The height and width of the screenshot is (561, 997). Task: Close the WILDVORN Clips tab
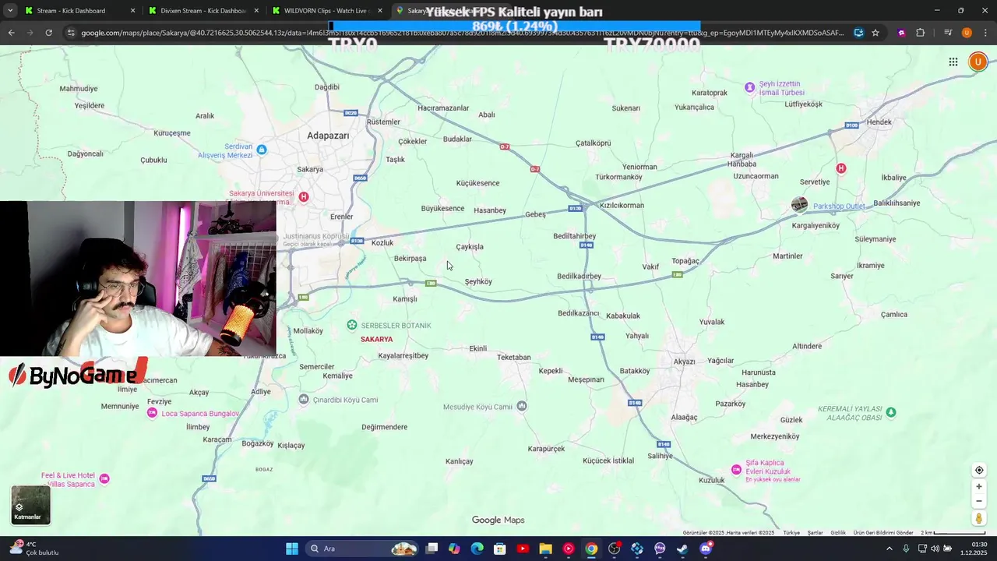(x=380, y=11)
